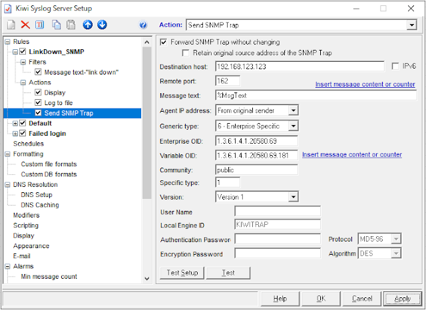Viewport: 426px width, 310px height.
Task: Expand the Default rule node
Action: pyautogui.click(x=15, y=124)
